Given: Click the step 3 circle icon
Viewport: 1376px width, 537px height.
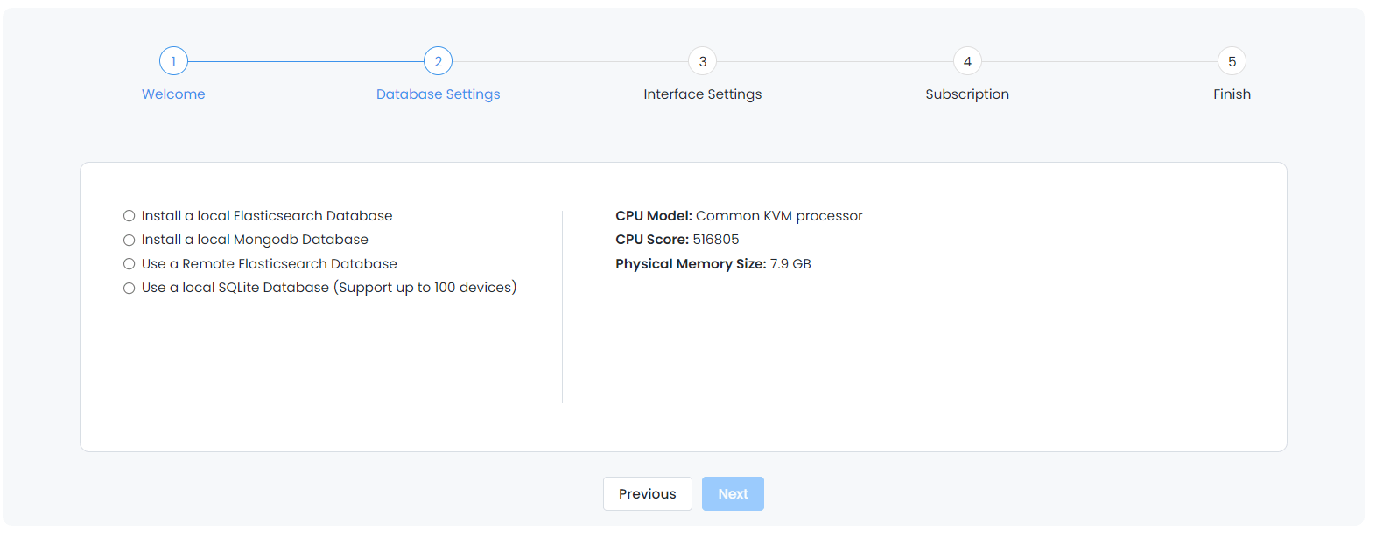Looking at the screenshot, I should (703, 61).
